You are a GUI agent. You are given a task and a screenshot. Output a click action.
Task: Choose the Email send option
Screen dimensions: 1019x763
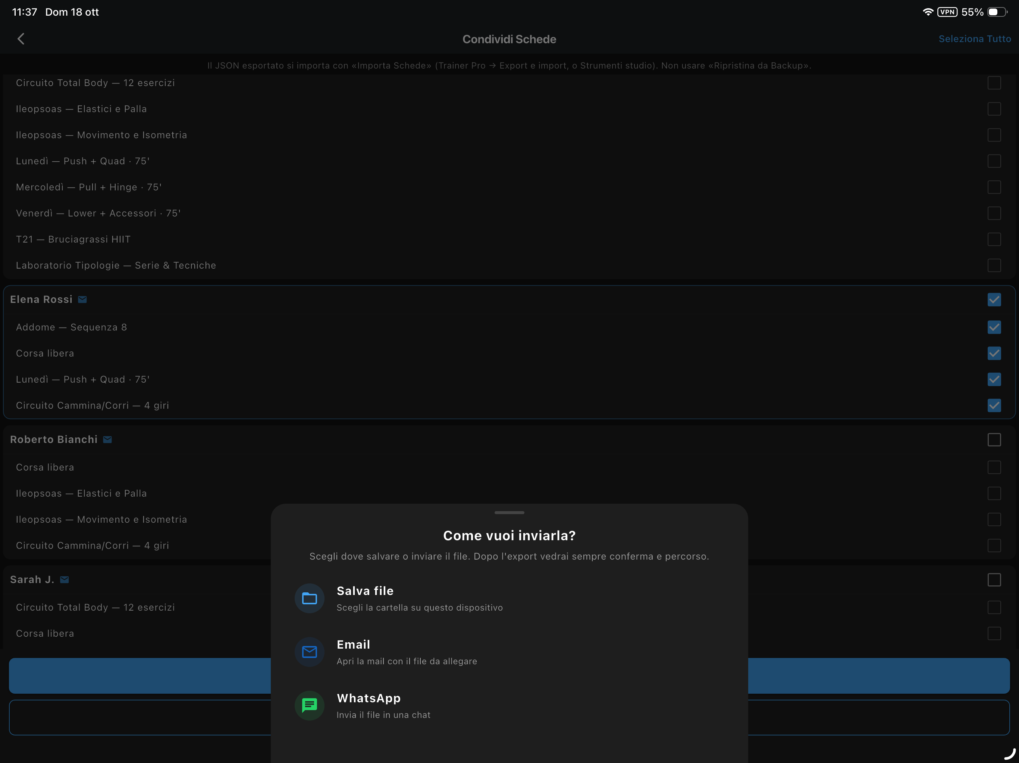click(509, 652)
